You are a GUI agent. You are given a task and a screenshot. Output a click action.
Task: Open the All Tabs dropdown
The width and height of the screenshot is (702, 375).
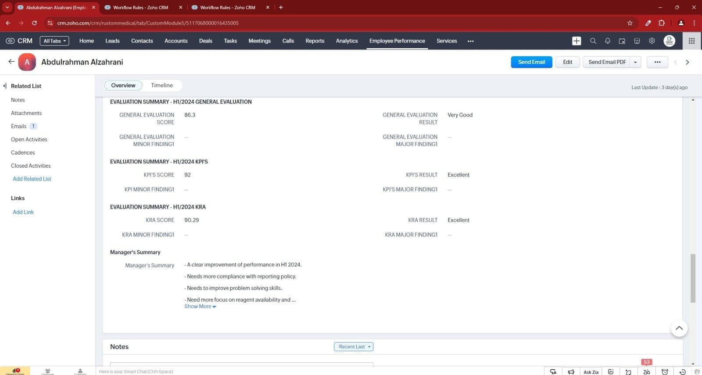(54, 41)
